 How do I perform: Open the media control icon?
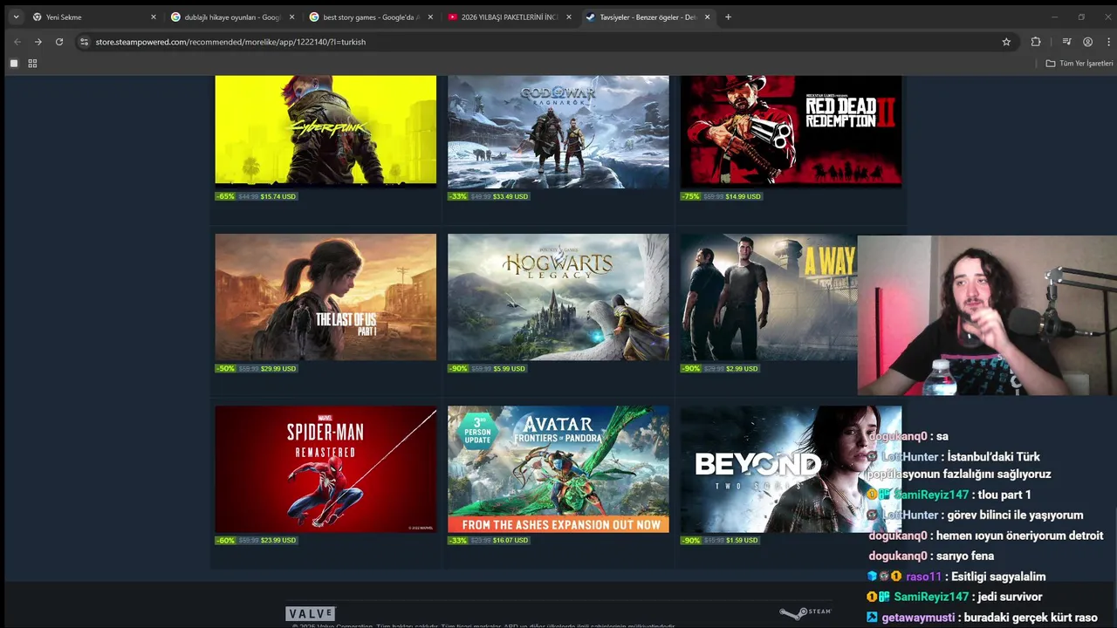click(1066, 42)
